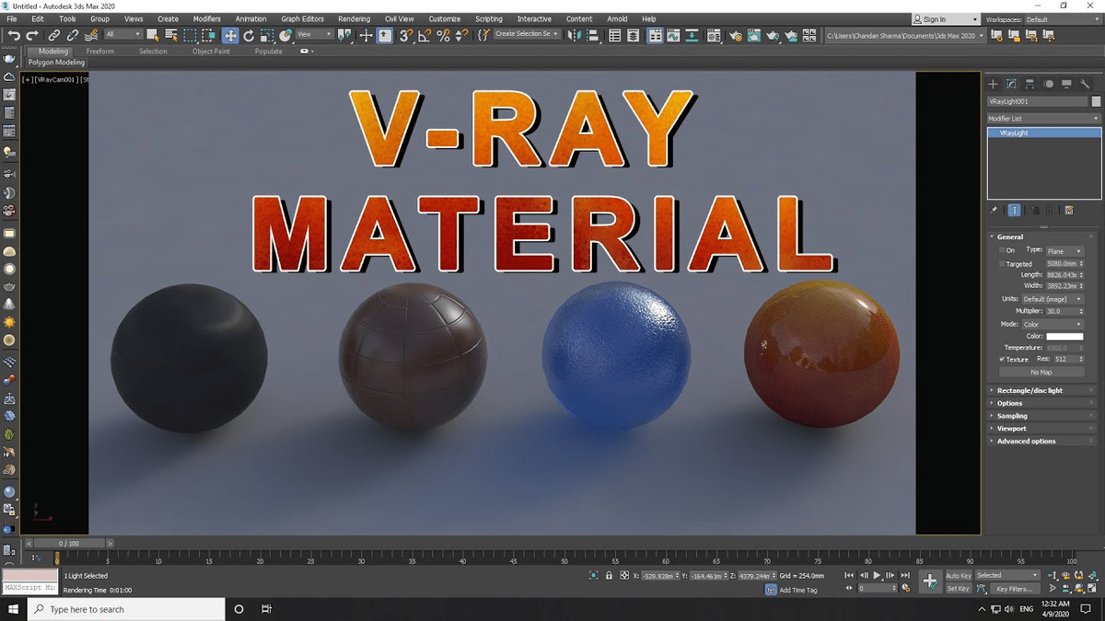Switch to the Hierarchy panel
This screenshot has width=1105, height=621.
[x=1030, y=83]
